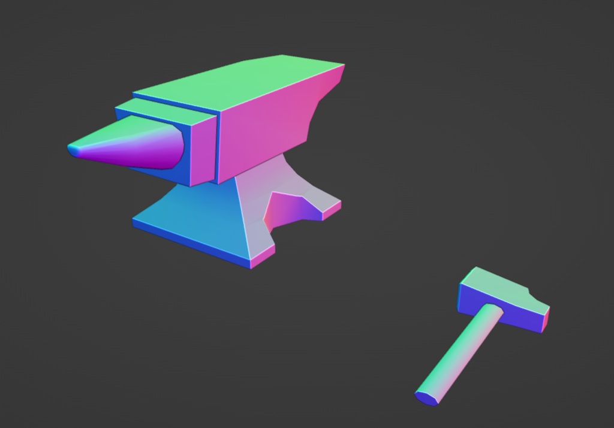Screen dimensions: 614x428
Task: Click the tip of the hammer handle
Action: 426,396
